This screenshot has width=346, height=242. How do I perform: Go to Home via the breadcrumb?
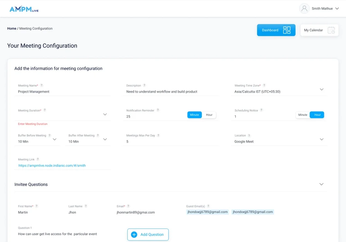(11, 29)
